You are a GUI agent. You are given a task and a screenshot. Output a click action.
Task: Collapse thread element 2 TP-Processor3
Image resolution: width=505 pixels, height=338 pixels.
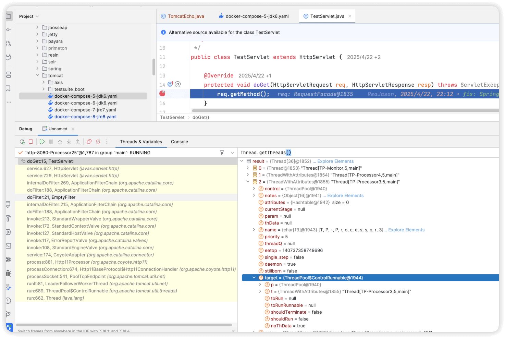(248, 182)
